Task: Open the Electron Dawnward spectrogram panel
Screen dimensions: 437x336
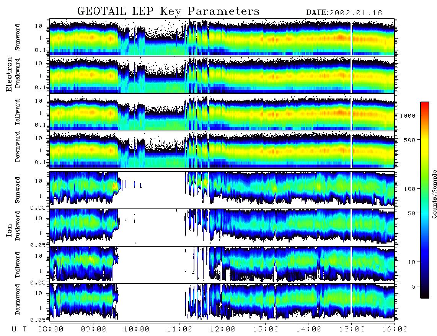Action: (x=222, y=149)
